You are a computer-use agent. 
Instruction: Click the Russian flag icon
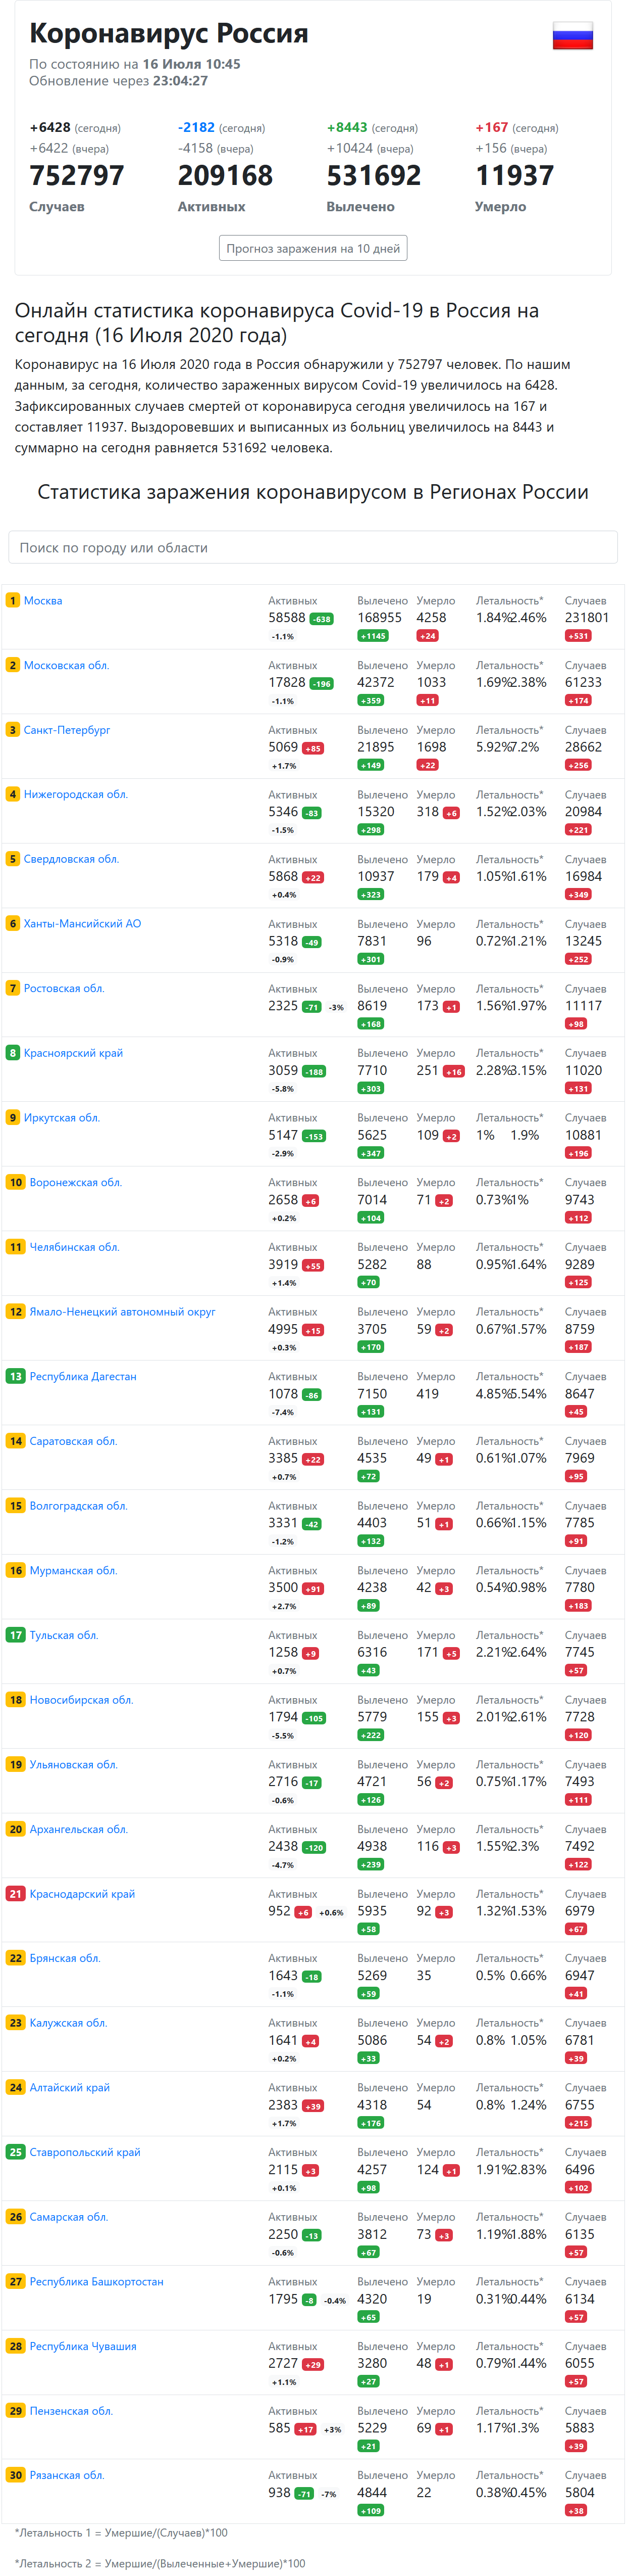pos(573,36)
